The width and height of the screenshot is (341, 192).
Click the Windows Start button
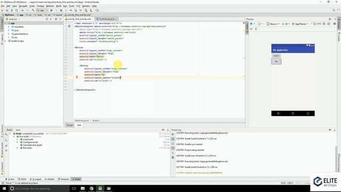tap(4, 188)
